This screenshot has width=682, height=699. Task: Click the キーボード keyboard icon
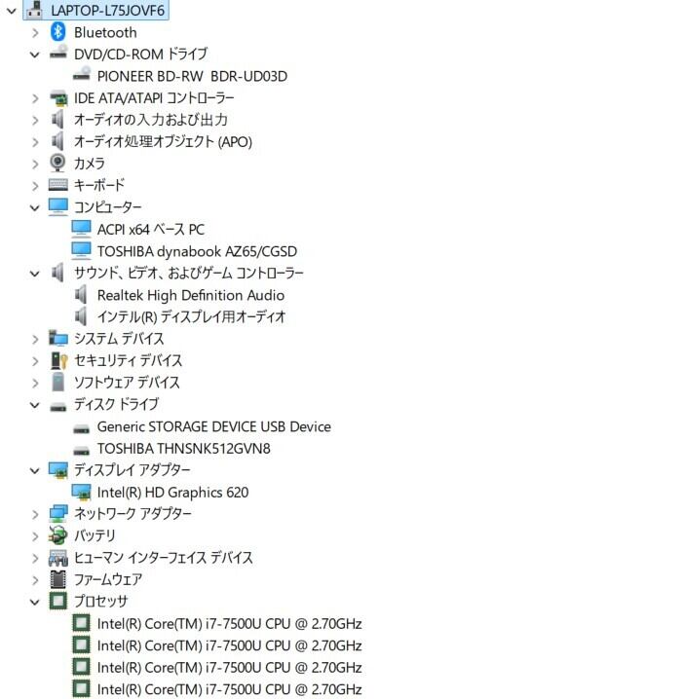[58, 185]
